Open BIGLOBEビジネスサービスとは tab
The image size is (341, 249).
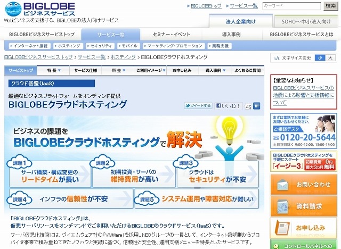302,34
